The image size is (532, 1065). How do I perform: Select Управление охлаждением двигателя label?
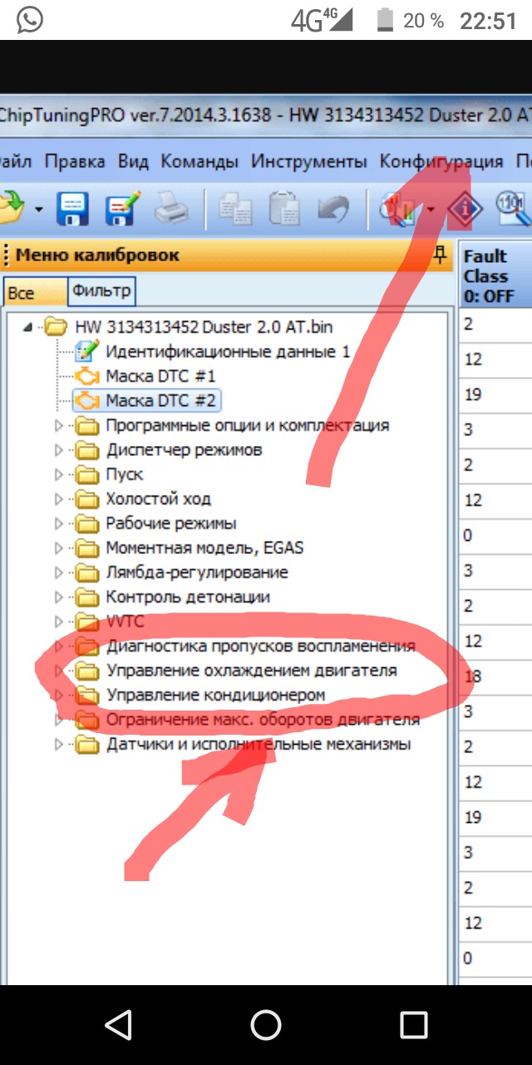coord(252,670)
